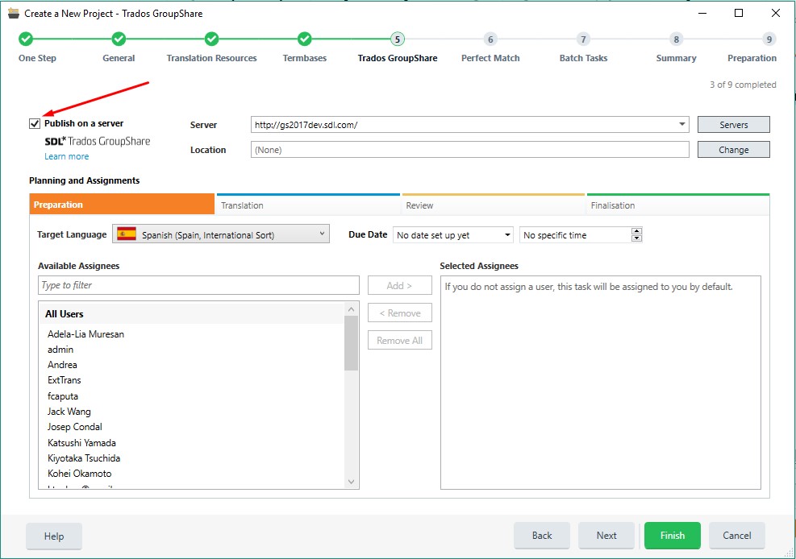Click the Servers button

734,125
